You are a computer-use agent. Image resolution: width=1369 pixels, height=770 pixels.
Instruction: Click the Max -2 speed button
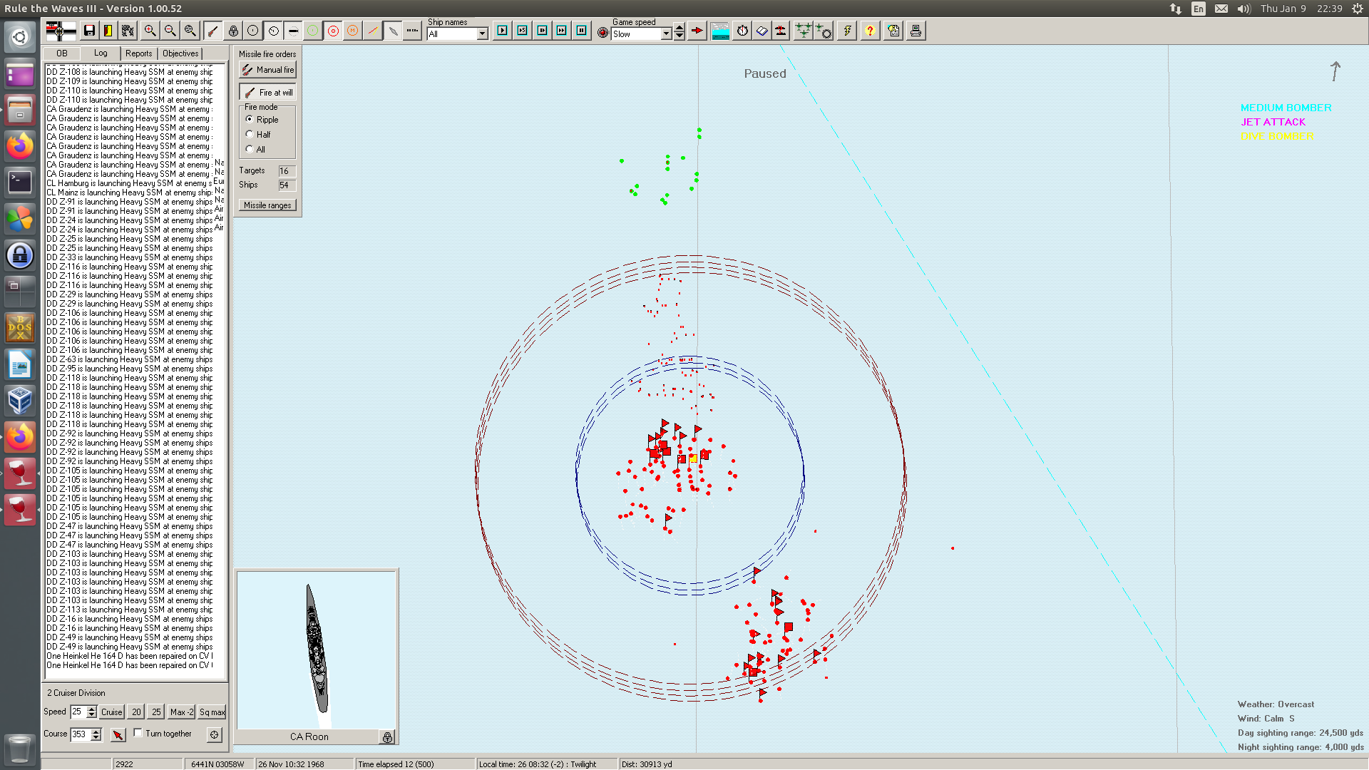(181, 712)
